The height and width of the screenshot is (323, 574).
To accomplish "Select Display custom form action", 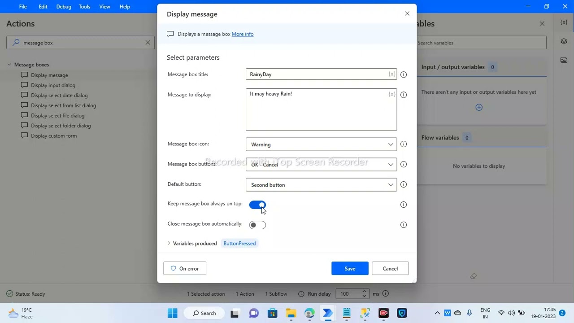I will click(54, 136).
